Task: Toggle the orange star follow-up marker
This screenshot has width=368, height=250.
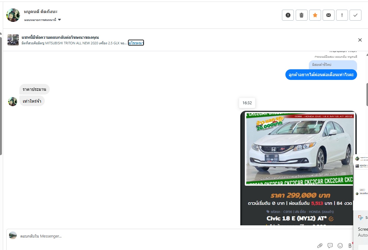Action: (315, 15)
